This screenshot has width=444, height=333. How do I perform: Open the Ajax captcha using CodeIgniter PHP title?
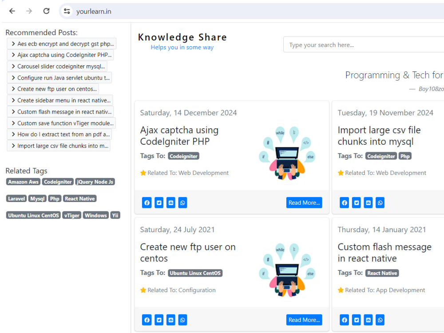pyautogui.click(x=179, y=135)
